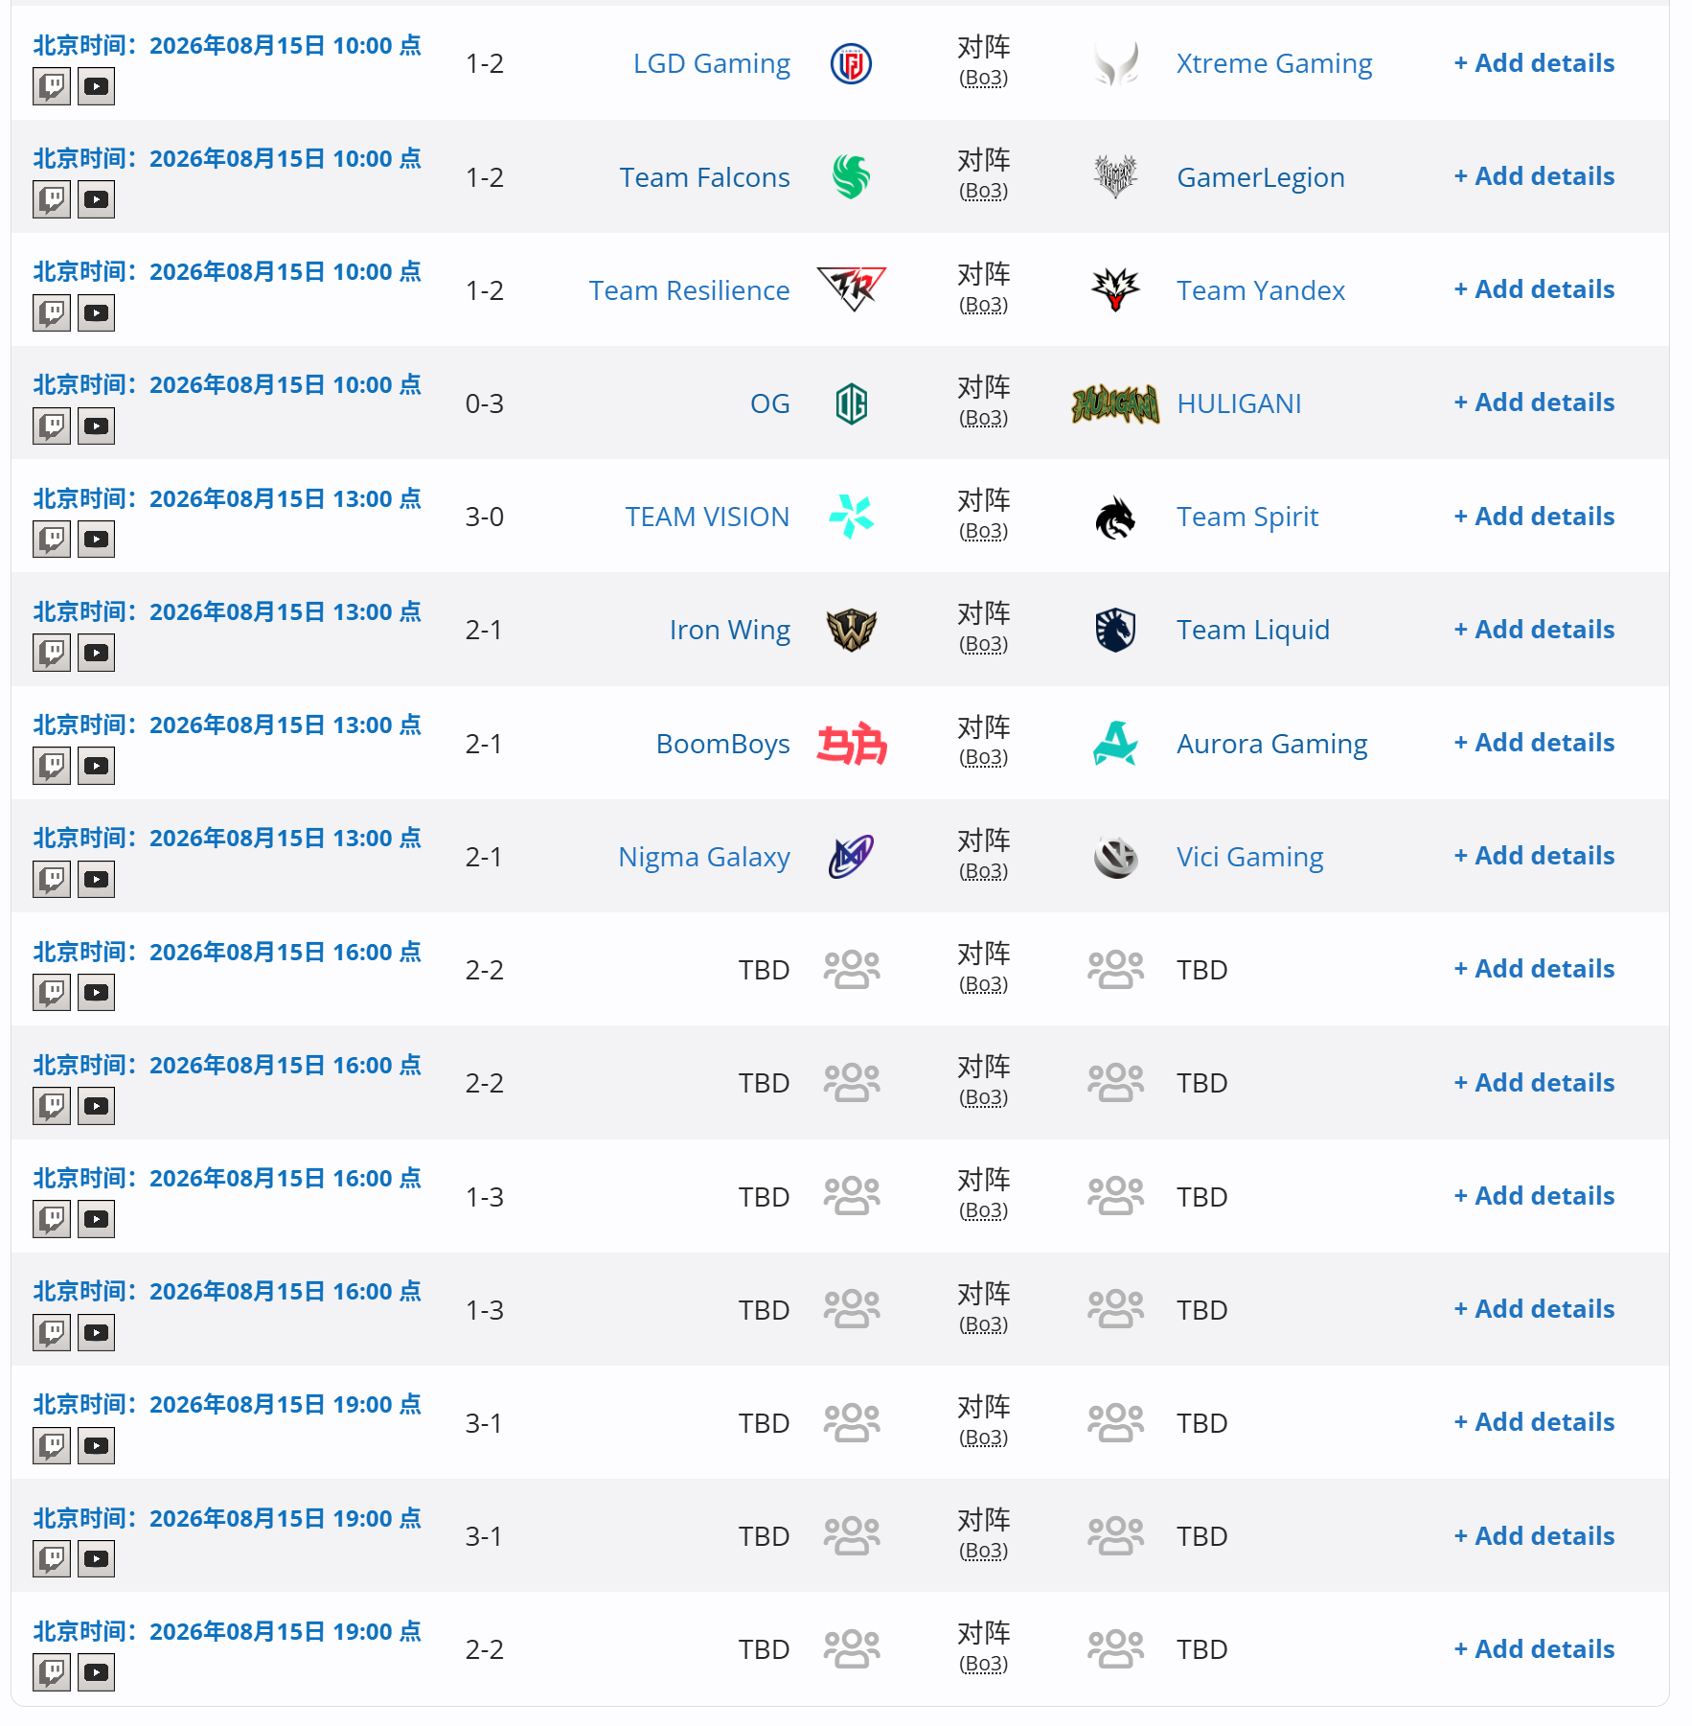Click the Aurora Gaming logo
The width and height of the screenshot is (1692, 1726).
[x=1115, y=743]
